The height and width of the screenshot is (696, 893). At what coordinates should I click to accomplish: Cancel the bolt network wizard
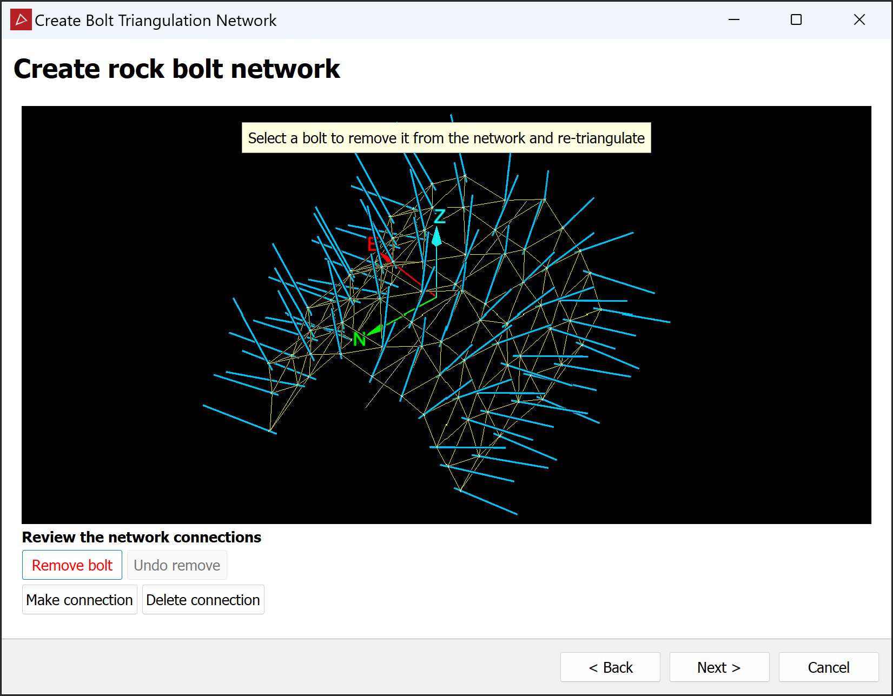click(x=828, y=667)
